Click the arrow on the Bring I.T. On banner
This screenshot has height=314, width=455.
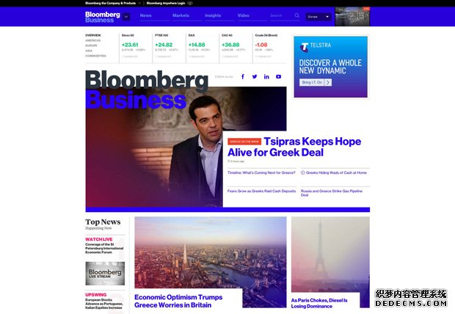(328, 82)
